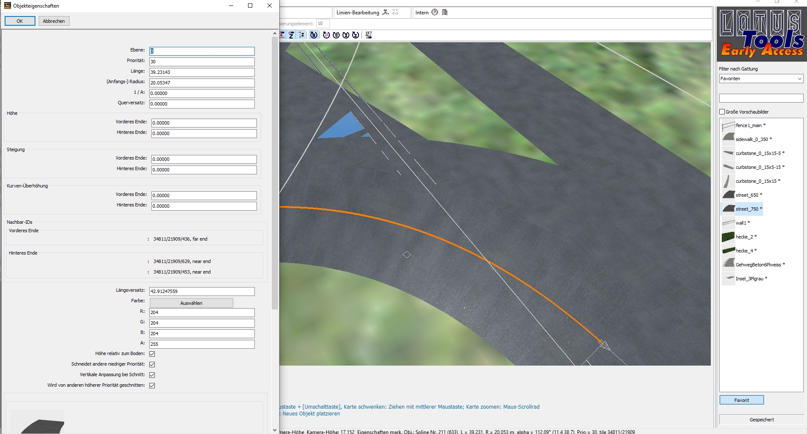Image resolution: width=807 pixels, height=434 pixels.
Task: Click Steigung Hinteres Ende field
Action: tap(204, 170)
